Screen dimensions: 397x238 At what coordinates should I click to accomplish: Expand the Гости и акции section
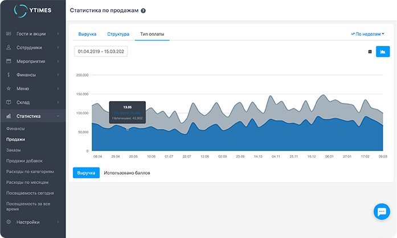pyautogui.click(x=32, y=34)
